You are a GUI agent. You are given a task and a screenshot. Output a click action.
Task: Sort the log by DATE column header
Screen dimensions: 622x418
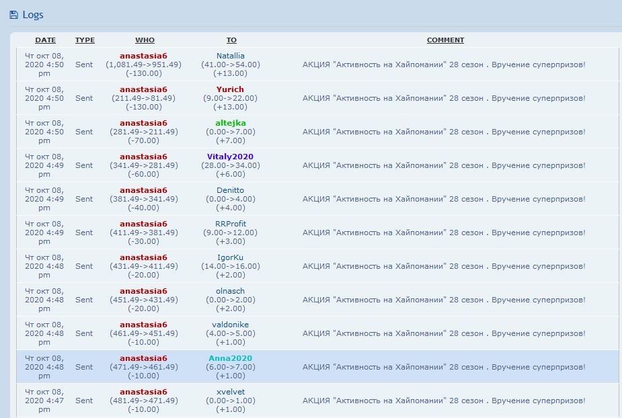click(45, 40)
